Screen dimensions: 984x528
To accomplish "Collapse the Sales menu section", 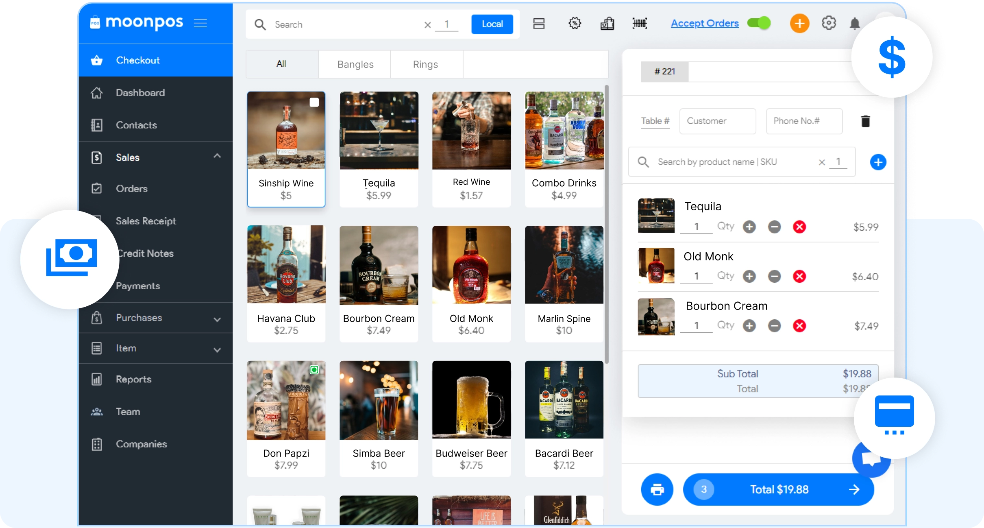I will tap(217, 156).
